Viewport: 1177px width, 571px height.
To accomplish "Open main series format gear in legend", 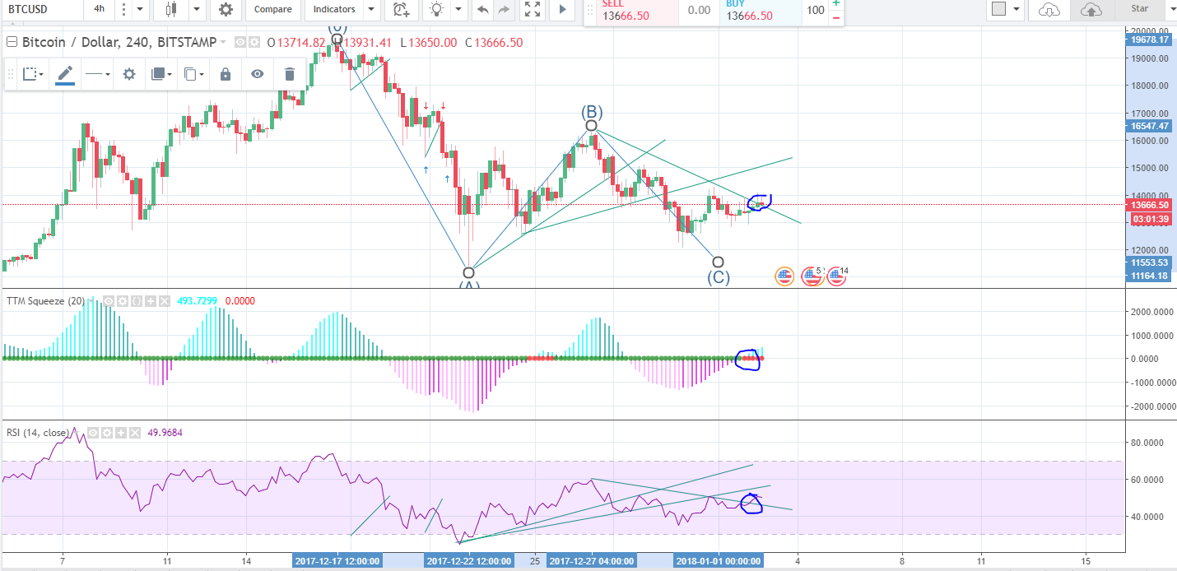I will (254, 42).
